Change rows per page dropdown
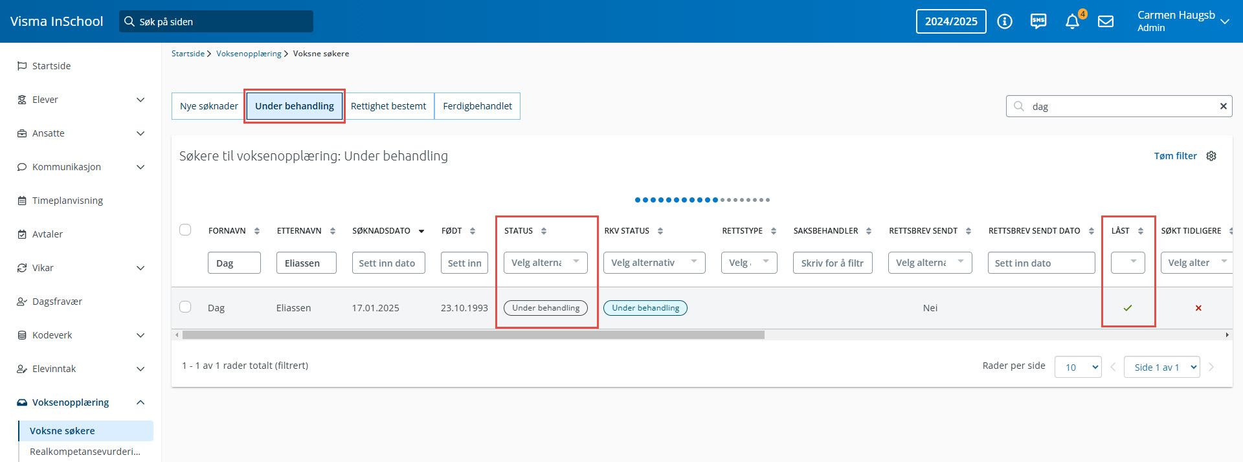Viewport: 1243px width, 462px height. [x=1078, y=367]
